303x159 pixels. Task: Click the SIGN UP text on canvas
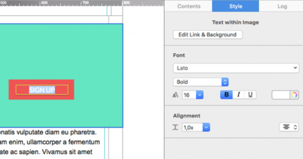coord(42,90)
